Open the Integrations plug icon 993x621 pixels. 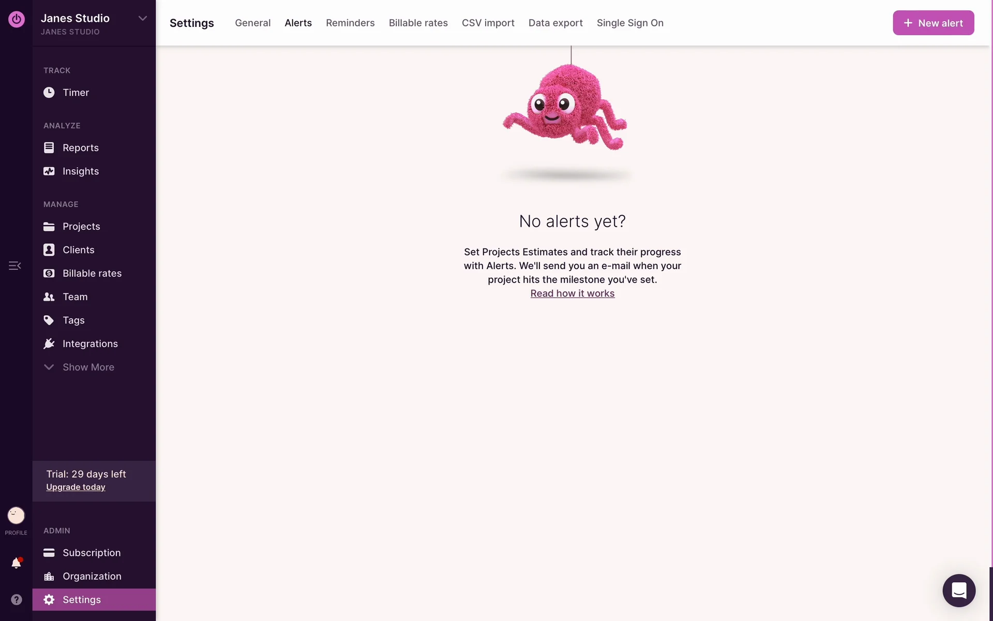[49, 344]
